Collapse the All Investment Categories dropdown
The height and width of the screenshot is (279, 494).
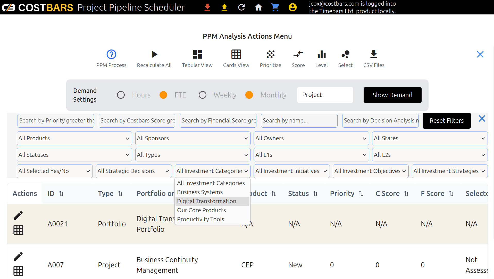213,171
